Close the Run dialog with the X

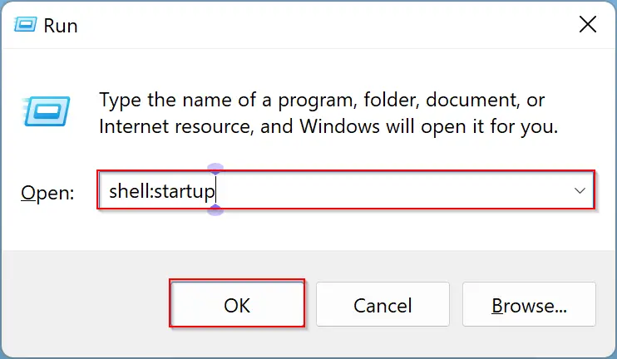pyautogui.click(x=588, y=25)
